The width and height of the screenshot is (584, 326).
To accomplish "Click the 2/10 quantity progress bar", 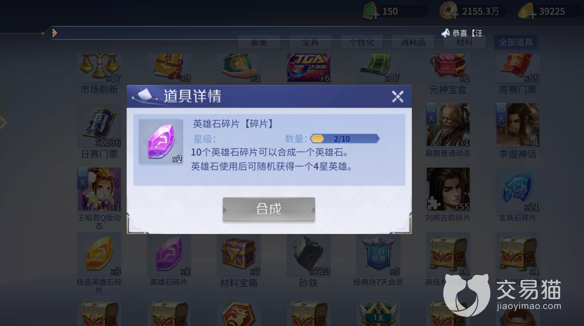I will tap(345, 139).
